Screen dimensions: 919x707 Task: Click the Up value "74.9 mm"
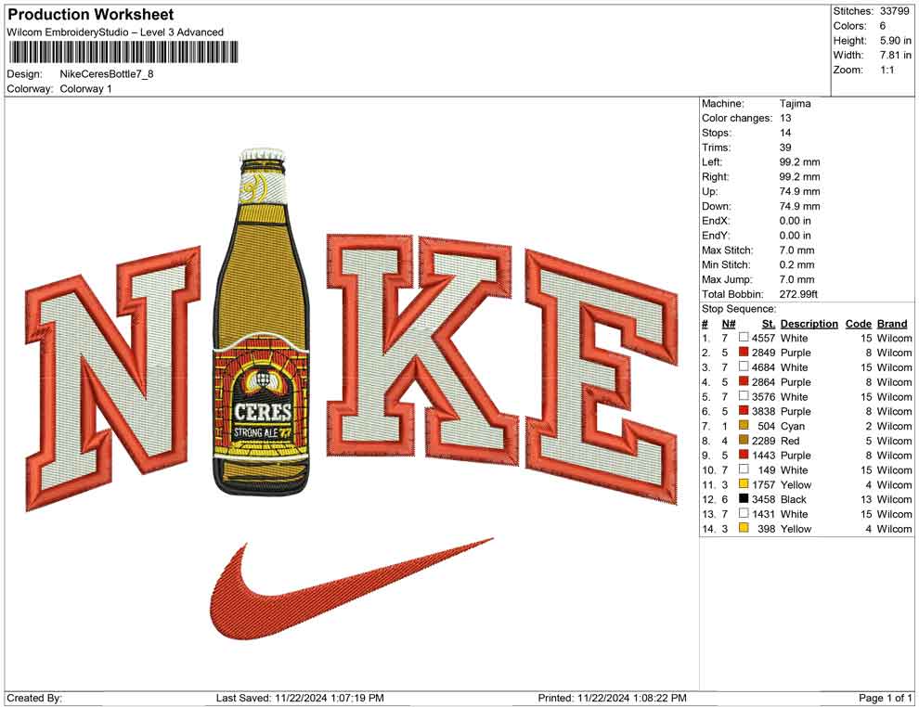point(800,191)
